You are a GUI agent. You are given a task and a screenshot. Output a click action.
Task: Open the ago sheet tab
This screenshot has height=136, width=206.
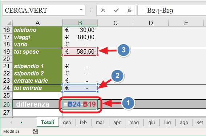pyautogui.click(x=184, y=122)
